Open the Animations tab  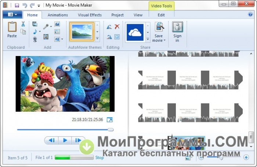click(58, 15)
